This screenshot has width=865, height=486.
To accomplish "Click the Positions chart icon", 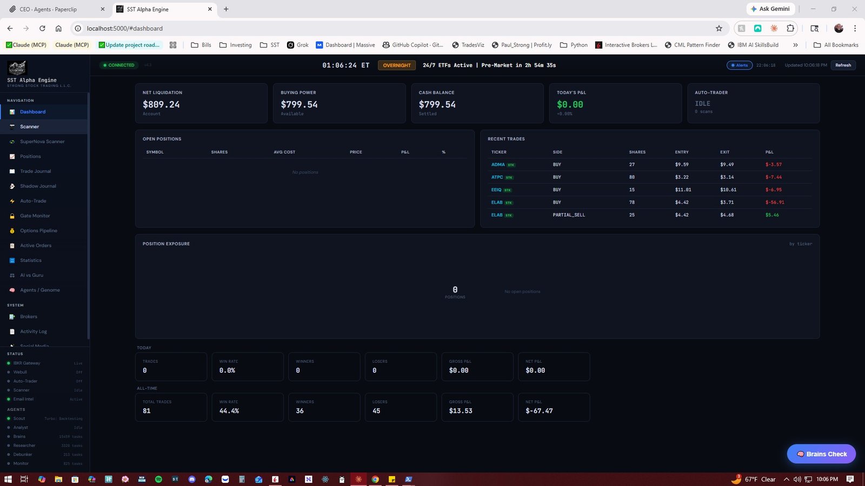I will click(x=12, y=157).
